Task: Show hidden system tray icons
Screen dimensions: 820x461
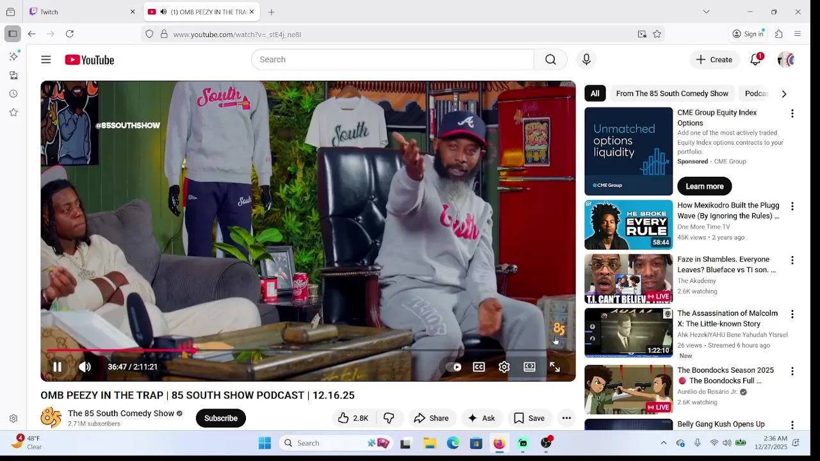Action: click(664, 443)
